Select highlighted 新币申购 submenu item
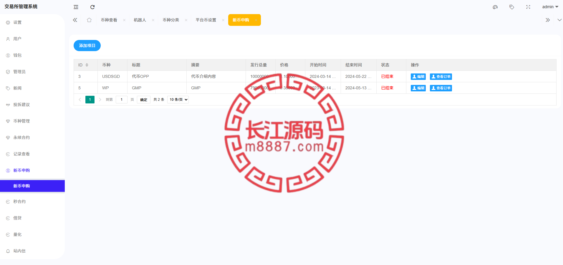Screen dimensions: 563x265 tap(32, 186)
